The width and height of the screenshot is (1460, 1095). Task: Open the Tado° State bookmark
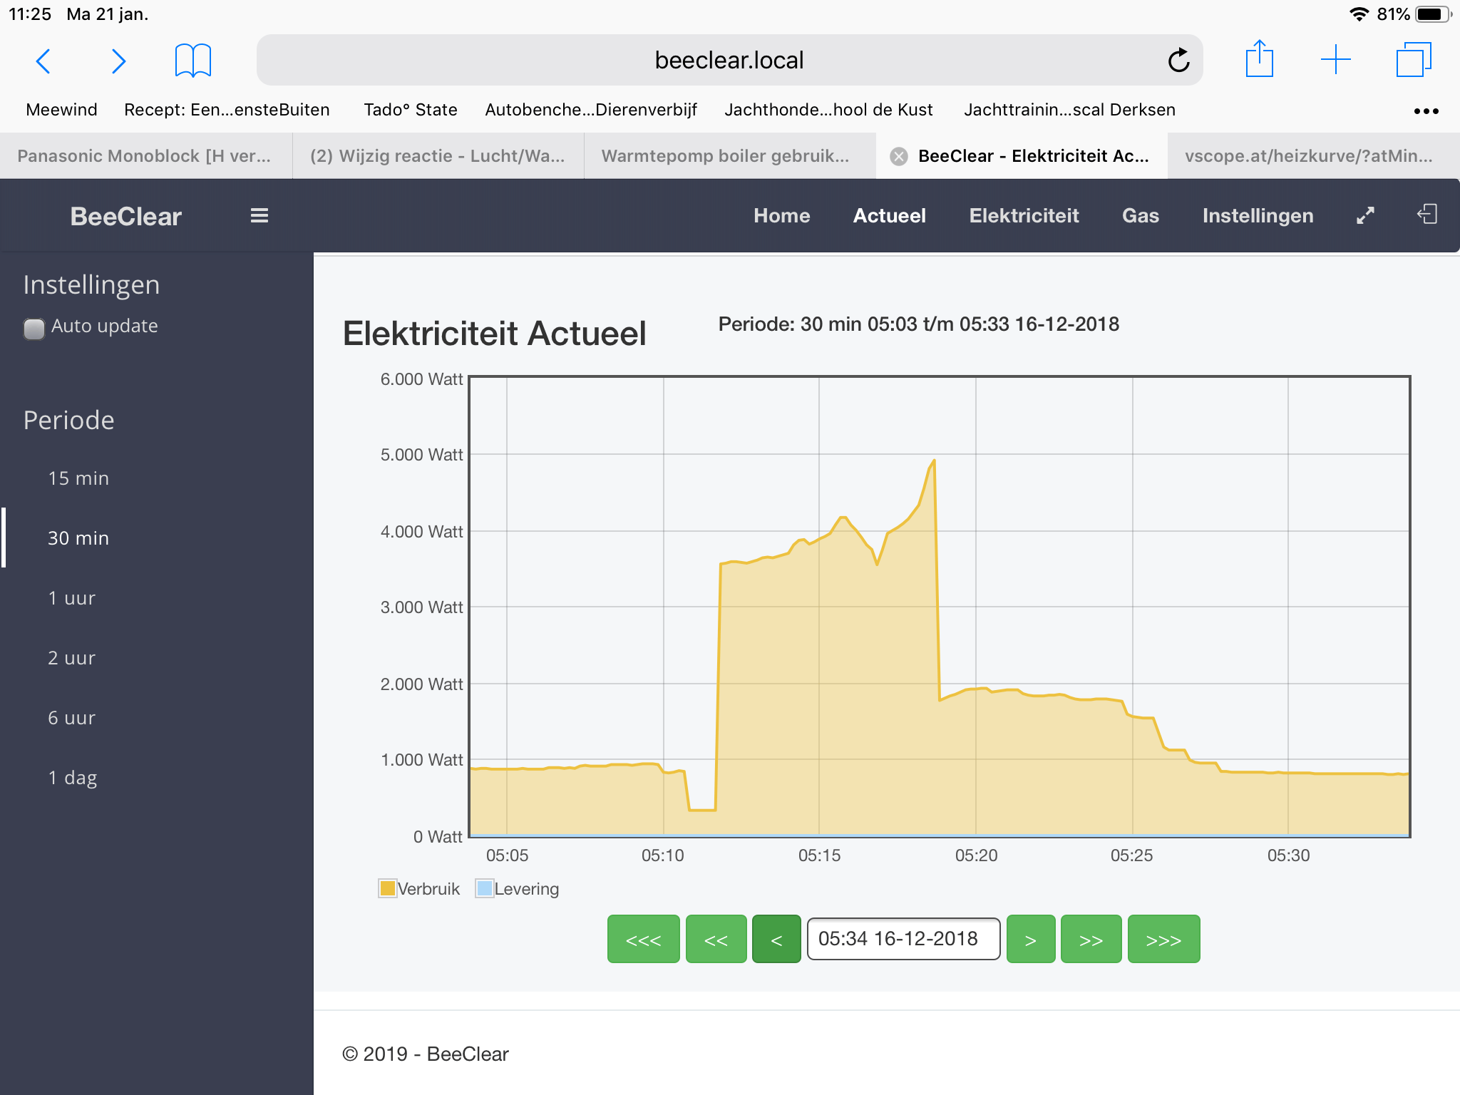point(410,110)
